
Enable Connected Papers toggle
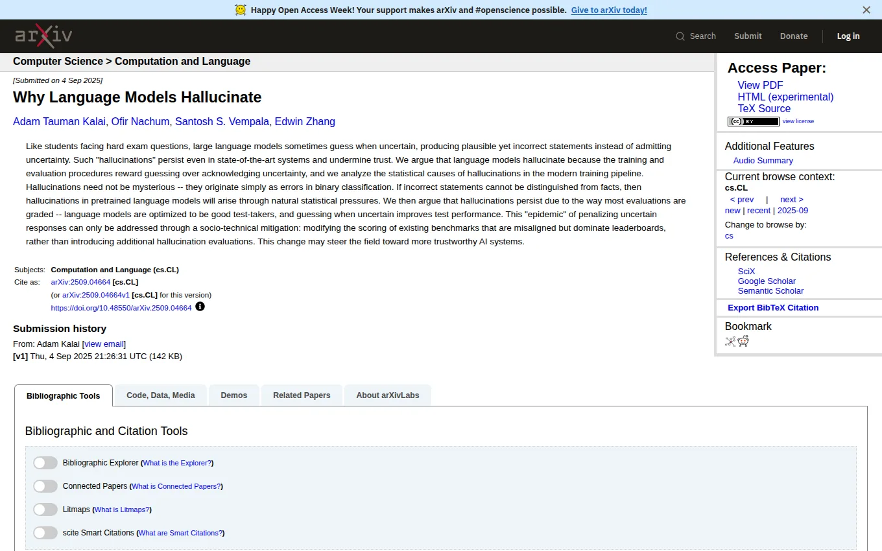(x=45, y=486)
